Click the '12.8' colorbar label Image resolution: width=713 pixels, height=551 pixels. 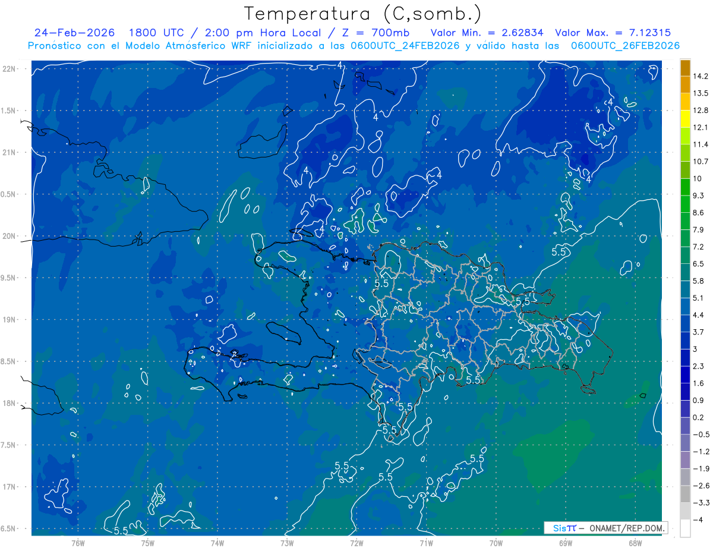pyautogui.click(x=701, y=110)
